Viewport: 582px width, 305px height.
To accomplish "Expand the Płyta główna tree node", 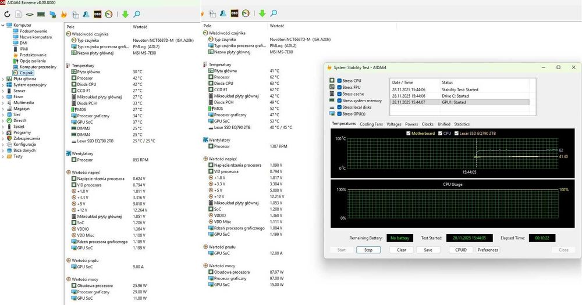I will [x=3, y=79].
